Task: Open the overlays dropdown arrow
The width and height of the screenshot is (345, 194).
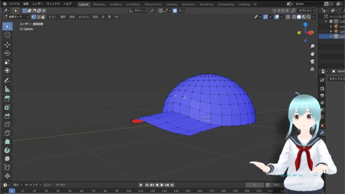Action: 281,17
